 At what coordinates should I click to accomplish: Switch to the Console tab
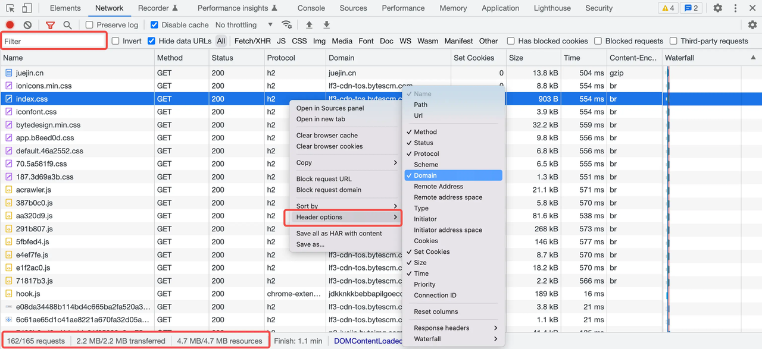tap(311, 8)
